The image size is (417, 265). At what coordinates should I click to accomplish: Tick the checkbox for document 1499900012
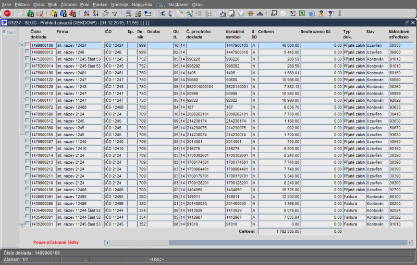point(28,52)
